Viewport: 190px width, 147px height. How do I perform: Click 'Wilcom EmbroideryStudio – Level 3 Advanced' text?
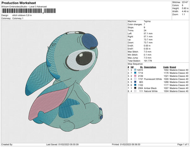(24, 7)
